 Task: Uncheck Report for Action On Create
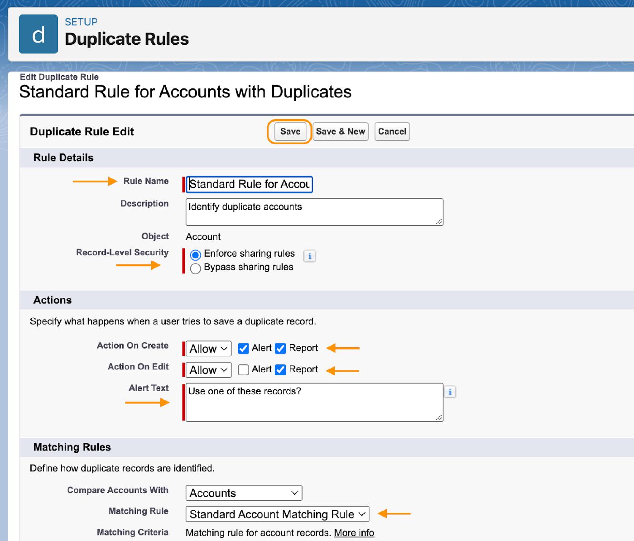(x=281, y=348)
